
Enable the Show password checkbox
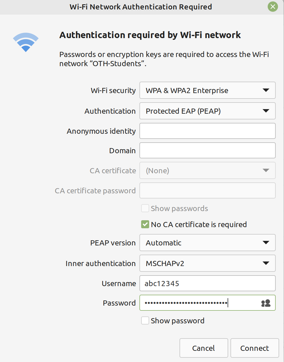coord(145,320)
